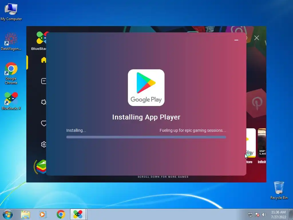Open the favorites heart icon in sidebar
Image resolution: width=293 pixels, height=220 pixels.
pyautogui.click(x=44, y=123)
